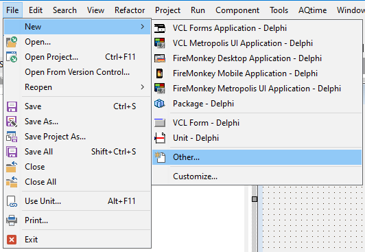Select Open From Version Control...

pos(78,72)
